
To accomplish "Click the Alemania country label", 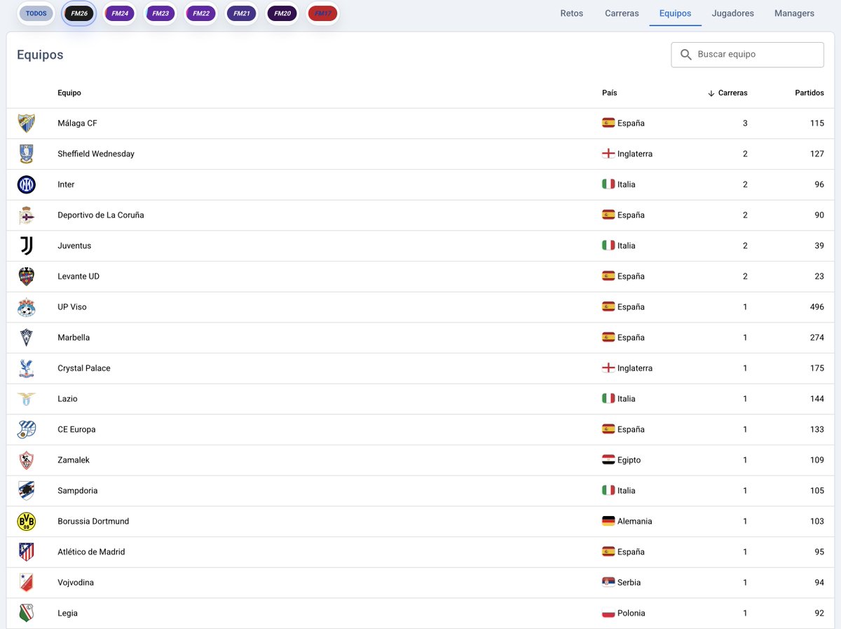I will click(x=635, y=522).
